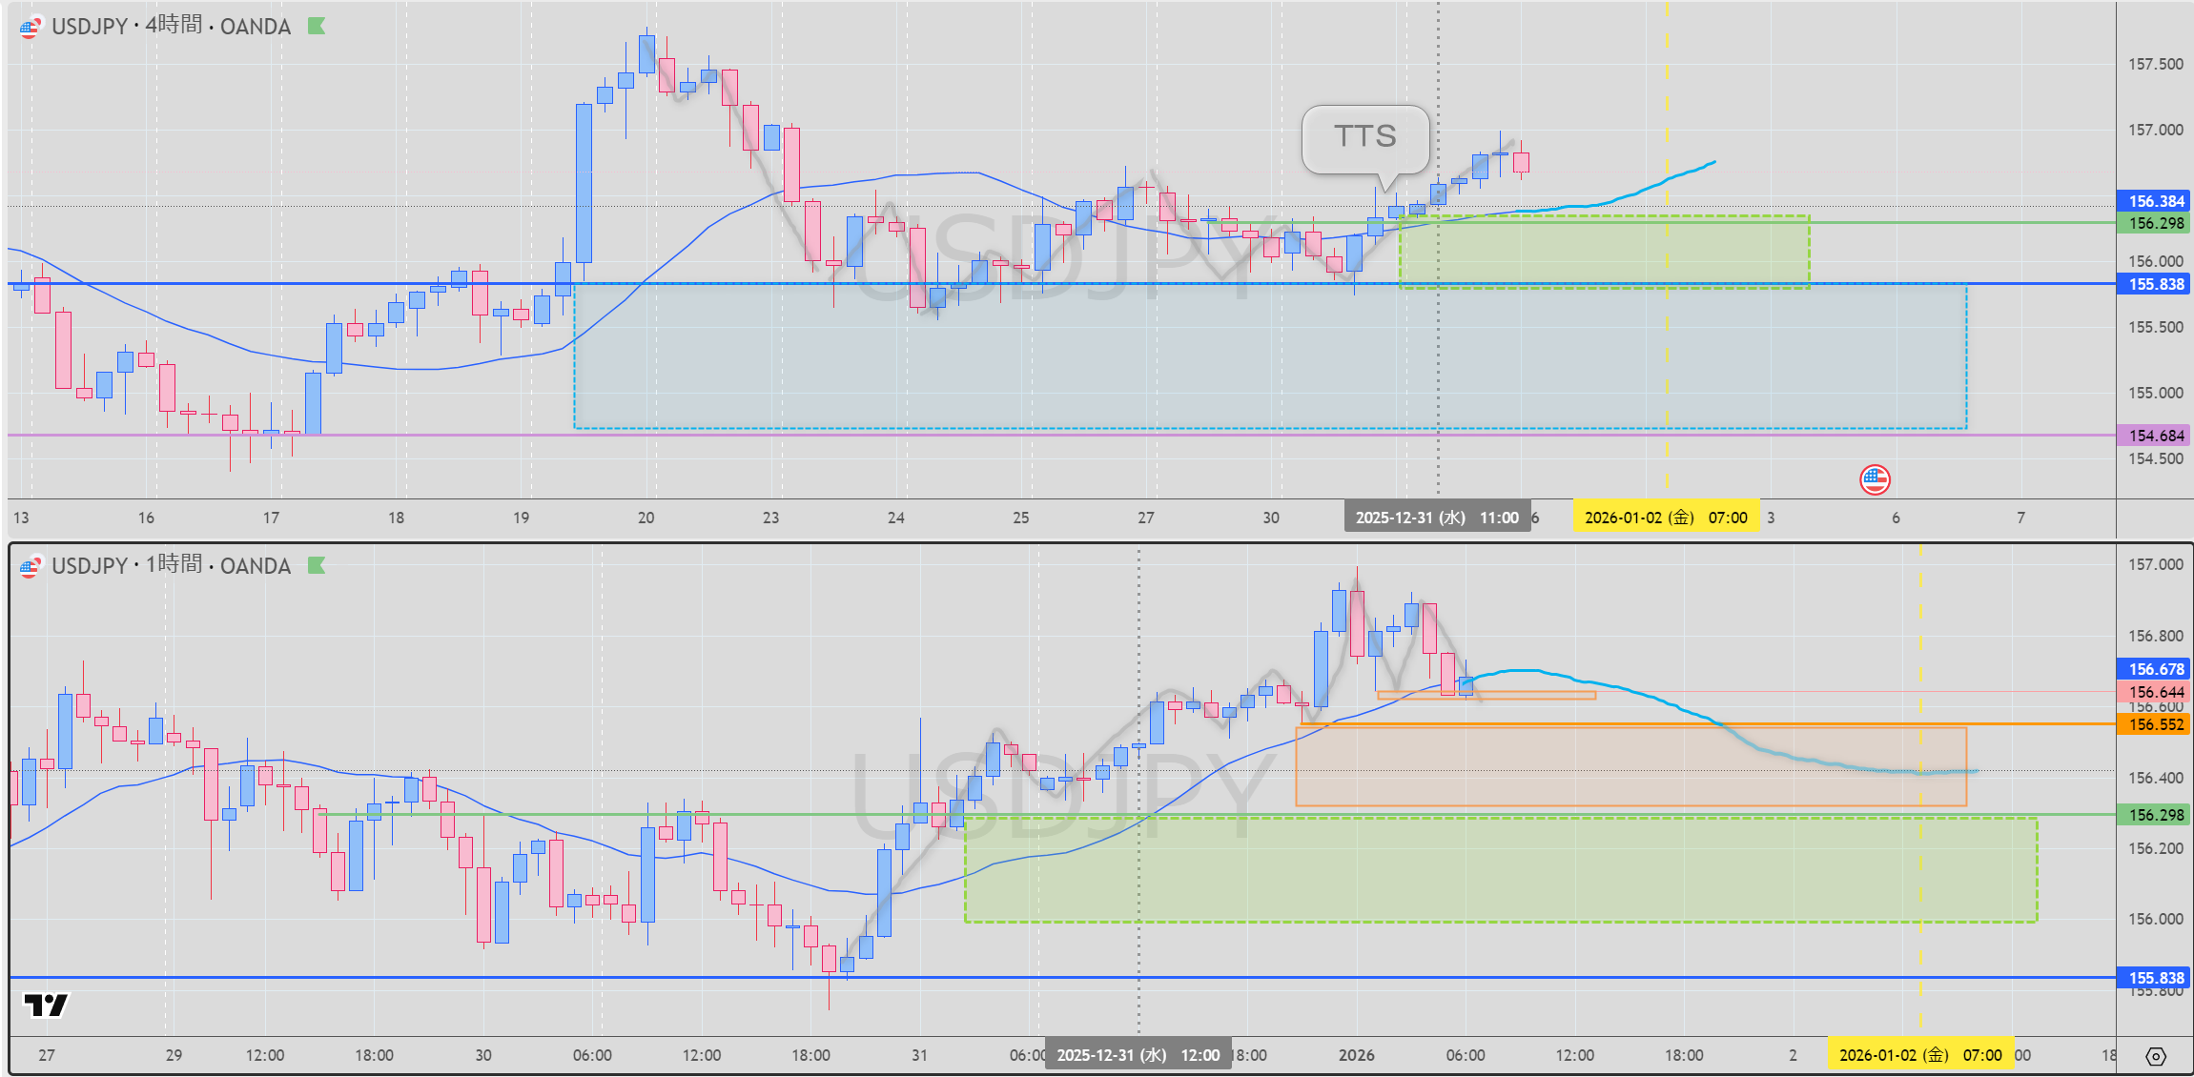Click USDJPY currency flag icon on 4-hour chart
2194x1077 pixels.
click(30, 28)
